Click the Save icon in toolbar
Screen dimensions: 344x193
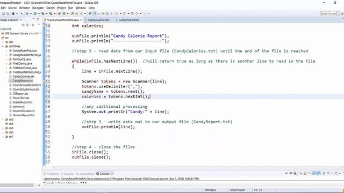[x=4, y=13]
